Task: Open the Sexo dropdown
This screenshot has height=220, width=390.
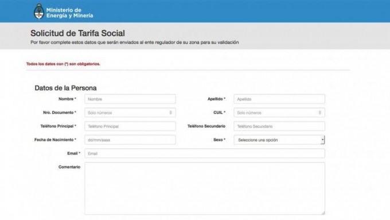Action: click(279, 140)
